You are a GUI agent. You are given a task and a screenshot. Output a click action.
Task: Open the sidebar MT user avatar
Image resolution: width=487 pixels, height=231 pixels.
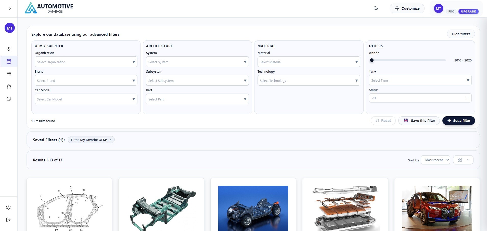tap(10, 28)
